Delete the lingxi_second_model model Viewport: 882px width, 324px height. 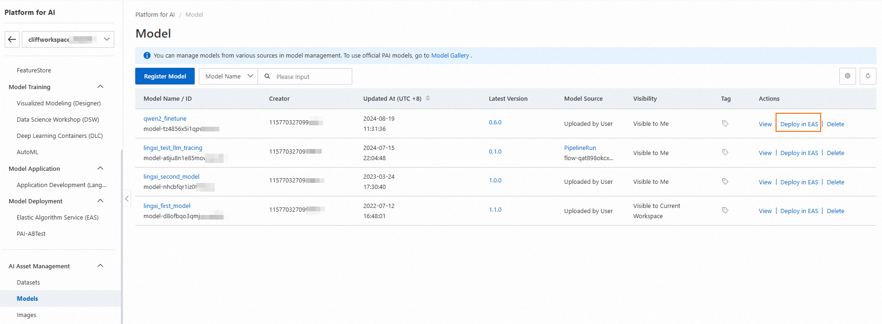(x=835, y=182)
